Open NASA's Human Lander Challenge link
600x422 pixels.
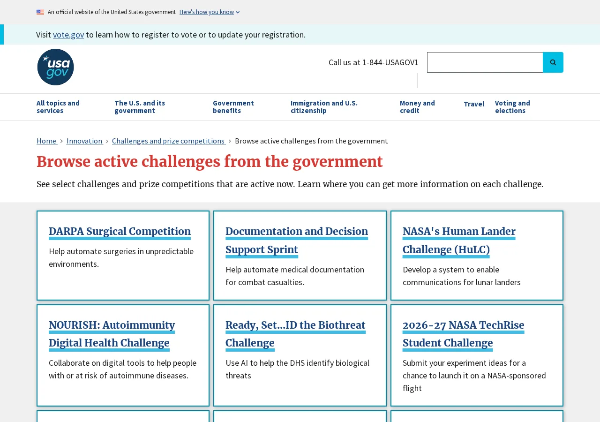[459, 241]
